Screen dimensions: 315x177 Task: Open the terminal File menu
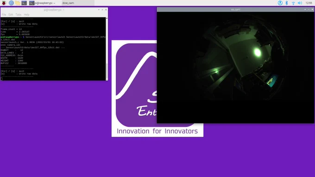[x=4, y=14]
